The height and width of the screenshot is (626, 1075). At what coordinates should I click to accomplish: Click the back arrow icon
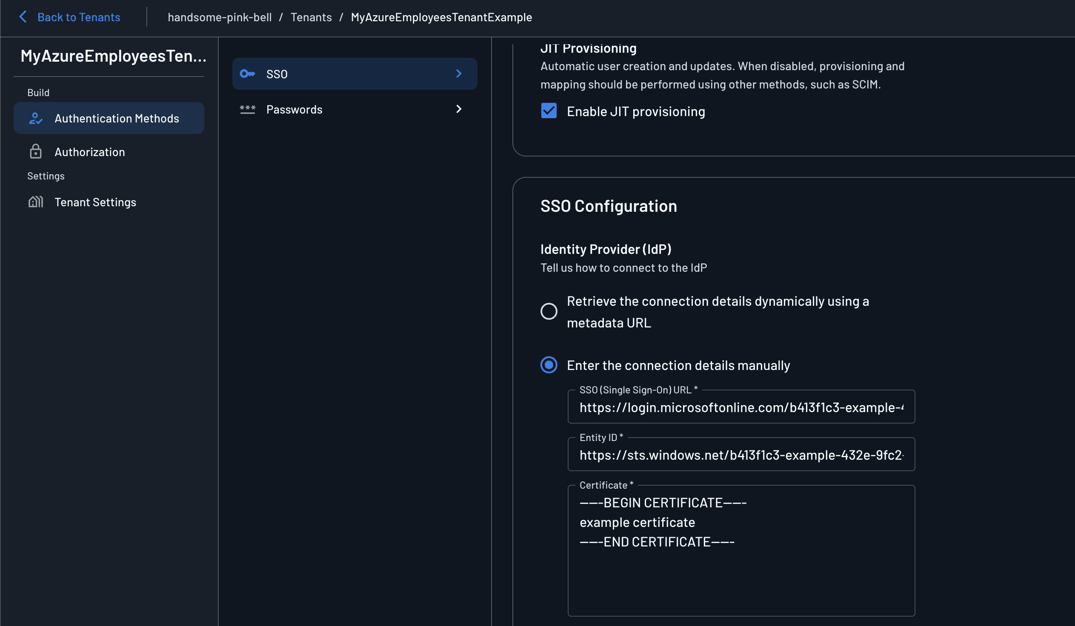click(23, 17)
